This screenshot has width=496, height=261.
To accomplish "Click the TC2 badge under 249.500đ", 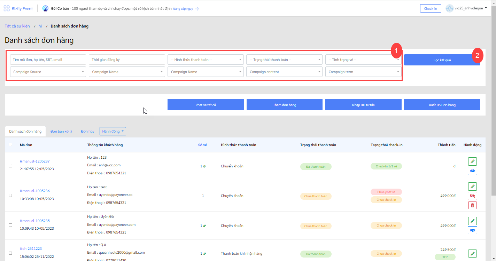I will click(445, 257).
